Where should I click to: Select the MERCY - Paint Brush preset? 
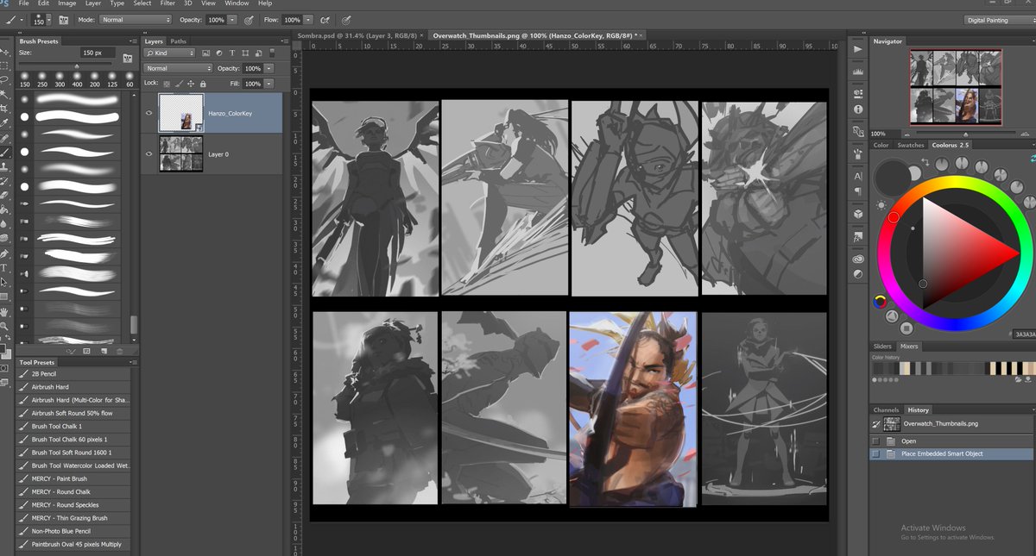pos(60,479)
